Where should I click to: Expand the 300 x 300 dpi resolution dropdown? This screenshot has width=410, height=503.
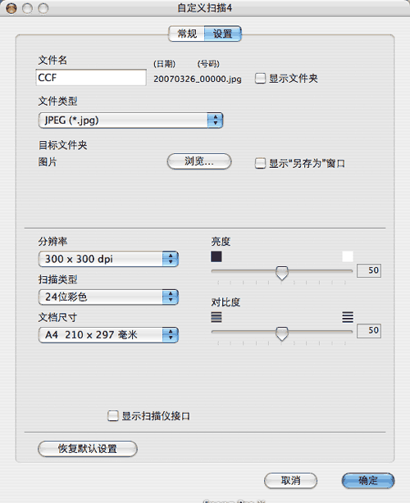108,259
